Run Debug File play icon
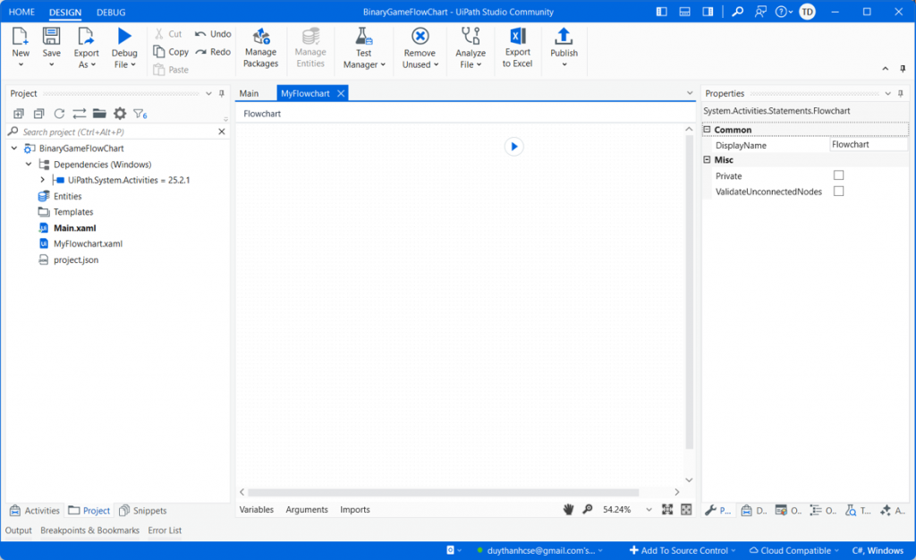 123,36
